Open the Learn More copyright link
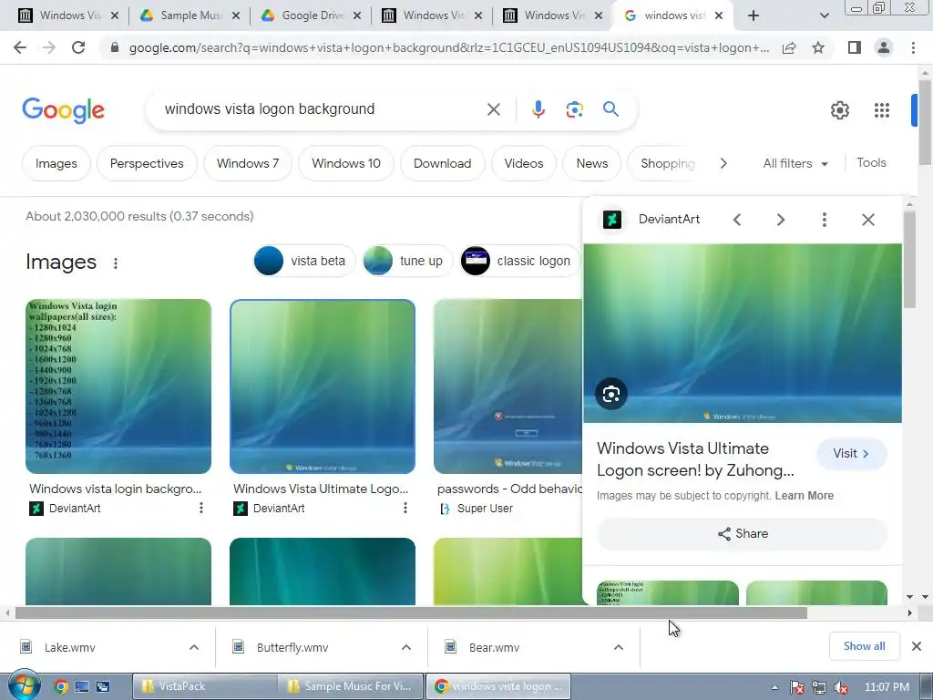The height and width of the screenshot is (700, 933). (x=804, y=495)
